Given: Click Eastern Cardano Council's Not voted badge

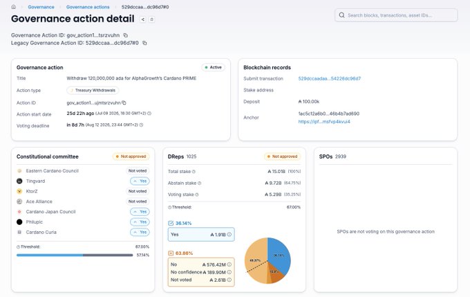Looking at the screenshot, I should pos(138,171).
